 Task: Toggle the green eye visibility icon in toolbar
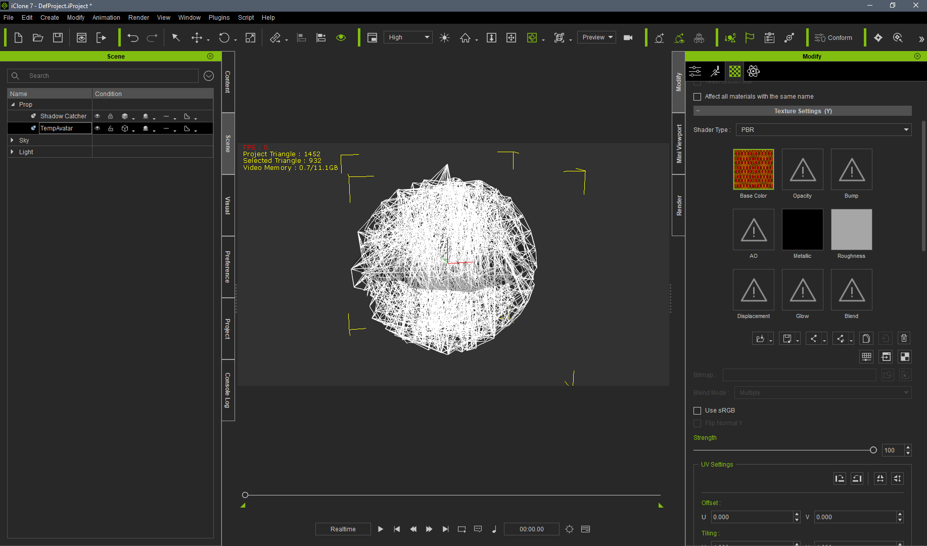click(341, 38)
